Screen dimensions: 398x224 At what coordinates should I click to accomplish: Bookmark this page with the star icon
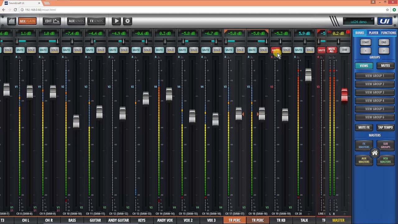(x=387, y=10)
